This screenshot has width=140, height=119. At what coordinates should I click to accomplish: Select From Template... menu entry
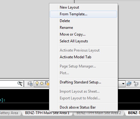click(83, 14)
